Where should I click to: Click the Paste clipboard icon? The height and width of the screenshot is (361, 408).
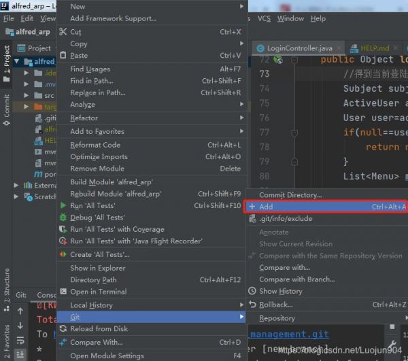point(63,55)
